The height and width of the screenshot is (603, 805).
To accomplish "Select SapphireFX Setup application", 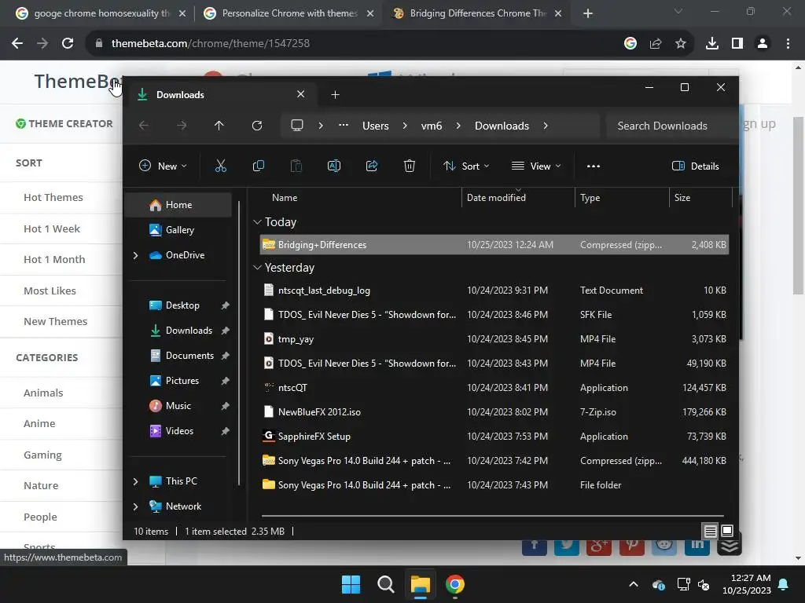I will click(494, 437).
